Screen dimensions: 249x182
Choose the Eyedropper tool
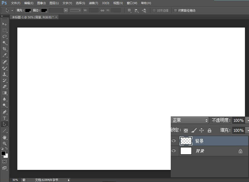[x=5, y=55]
